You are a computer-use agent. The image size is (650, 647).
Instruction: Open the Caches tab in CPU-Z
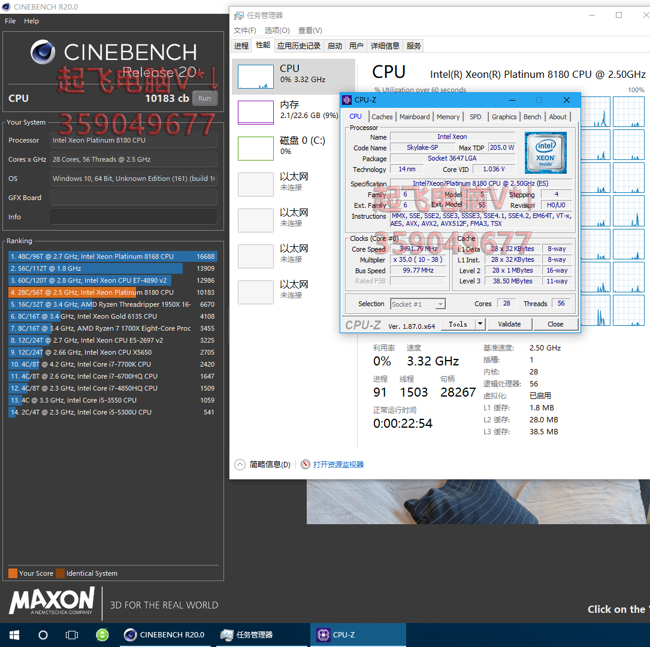coord(382,117)
